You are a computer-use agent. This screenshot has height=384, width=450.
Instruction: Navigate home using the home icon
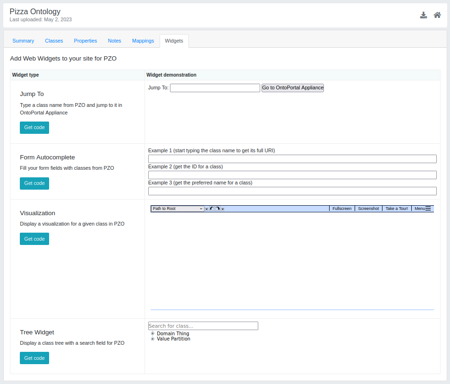tap(437, 15)
